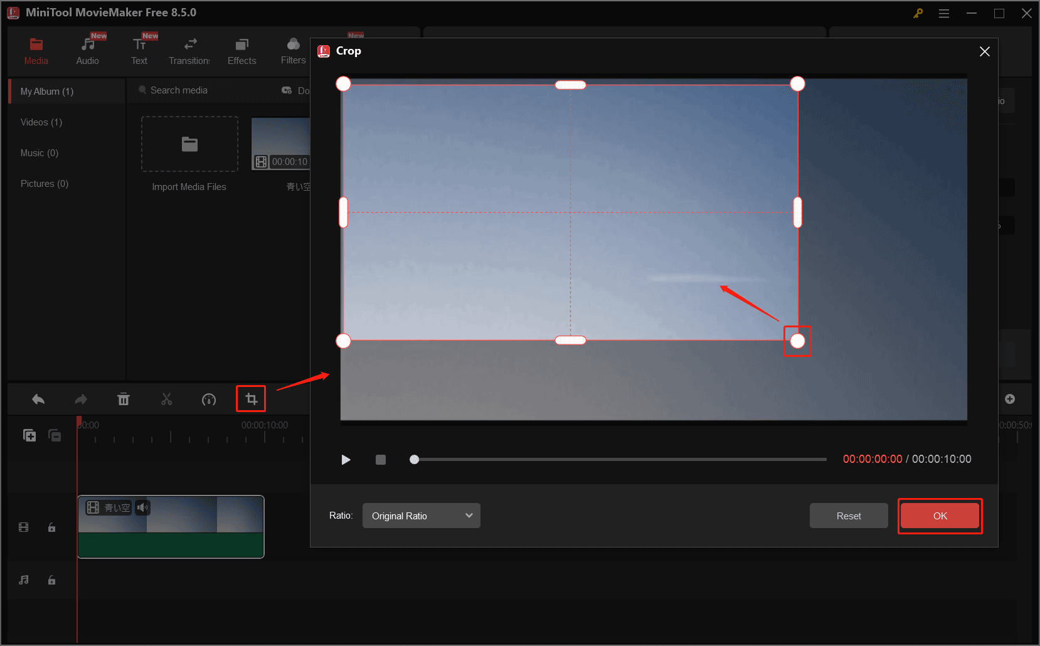Expand the Videos category in My Album
The height and width of the screenshot is (646, 1040).
coord(40,122)
